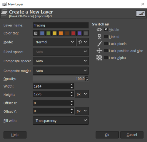Open the Composite mode dropdown
This screenshot has height=142, width=147.
click(61, 71)
